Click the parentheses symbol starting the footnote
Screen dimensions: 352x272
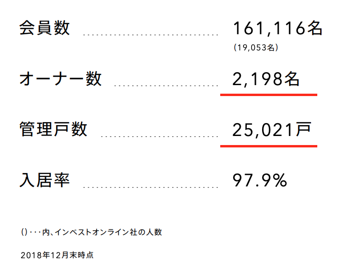coord(24,232)
